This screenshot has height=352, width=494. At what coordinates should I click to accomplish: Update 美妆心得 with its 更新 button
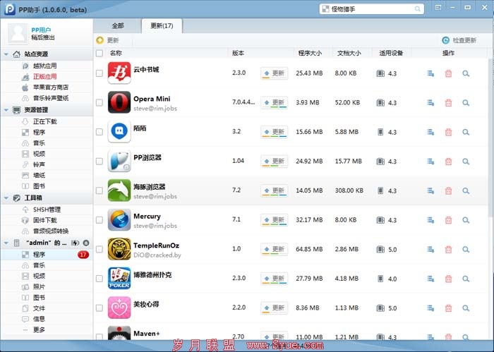pyautogui.click(x=274, y=308)
